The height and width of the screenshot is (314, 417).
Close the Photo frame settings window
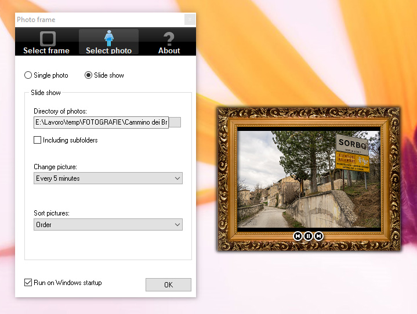190,20
